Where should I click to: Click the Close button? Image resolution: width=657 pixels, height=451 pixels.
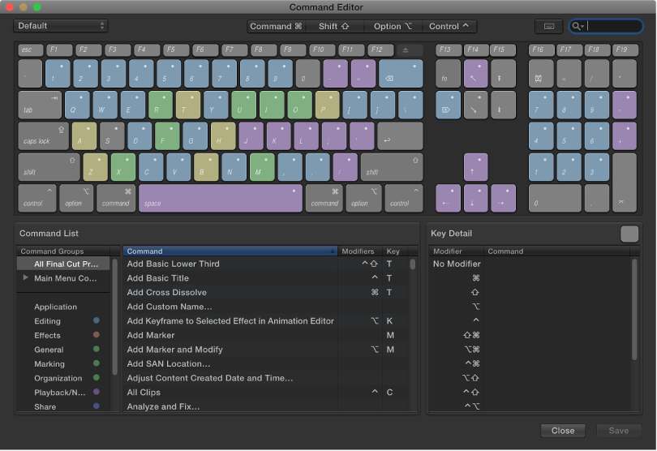(x=563, y=431)
